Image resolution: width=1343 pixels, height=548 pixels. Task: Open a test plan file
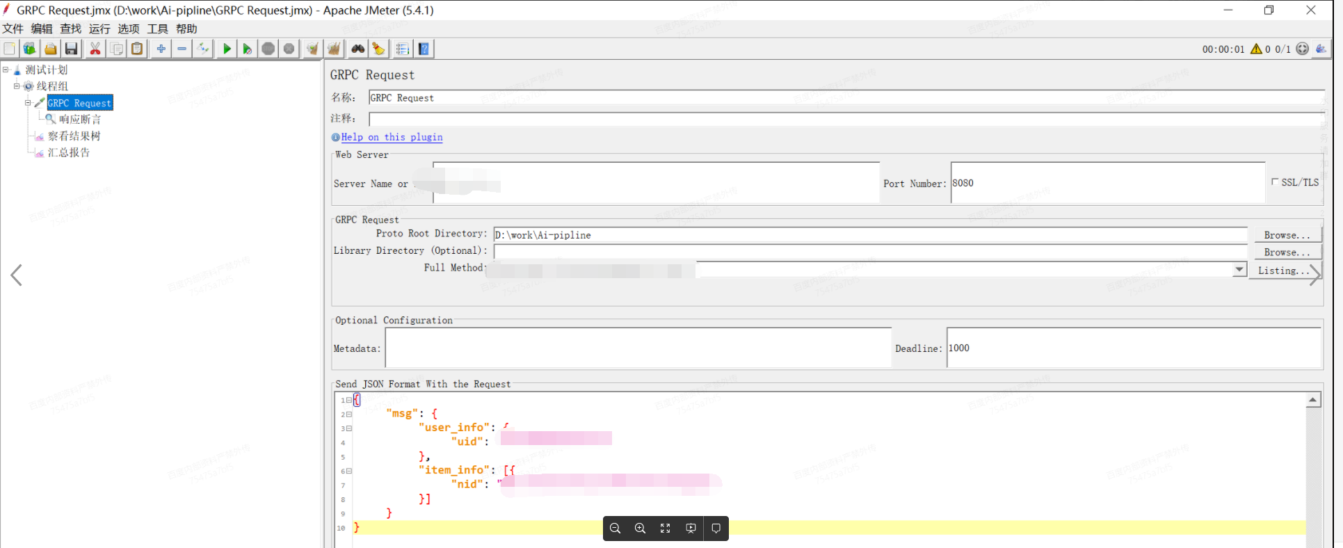click(51, 49)
